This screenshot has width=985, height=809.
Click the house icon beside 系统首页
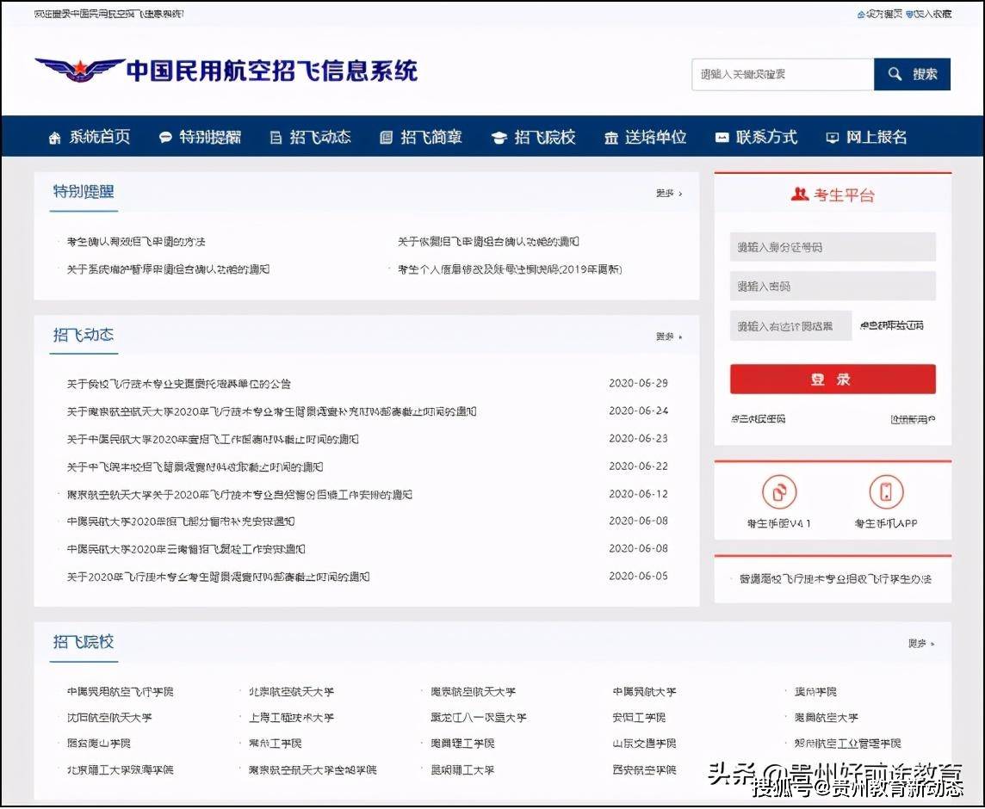55,138
